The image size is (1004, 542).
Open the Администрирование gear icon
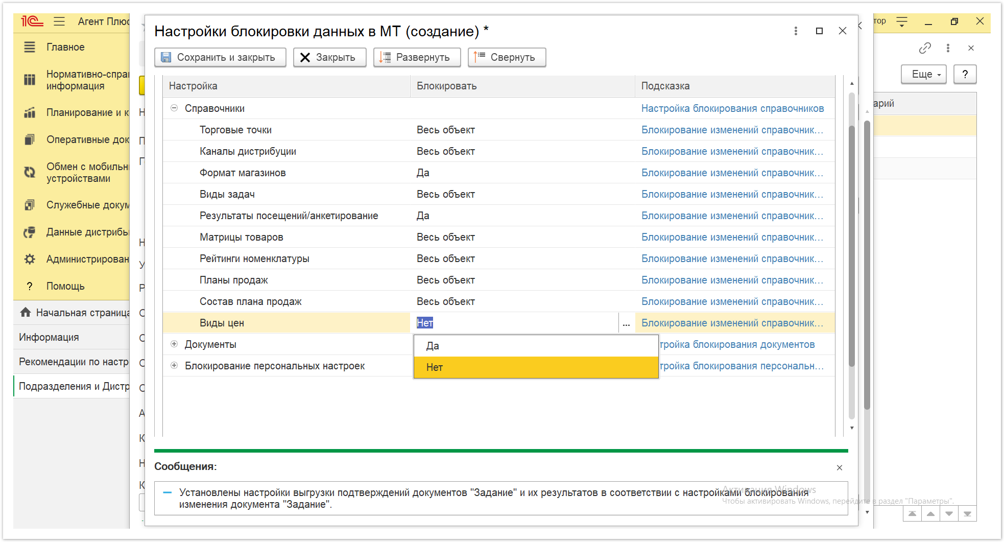pyautogui.click(x=30, y=259)
